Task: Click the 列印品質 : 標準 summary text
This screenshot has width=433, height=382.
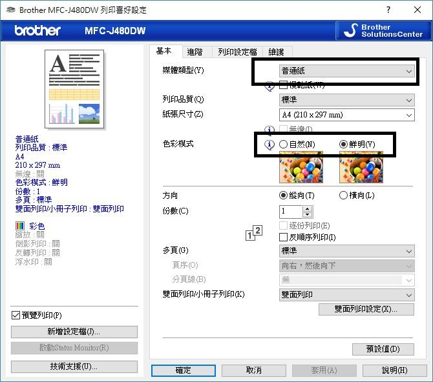Action: pos(41,148)
